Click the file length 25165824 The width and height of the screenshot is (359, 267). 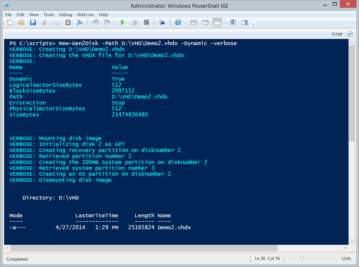(141, 228)
